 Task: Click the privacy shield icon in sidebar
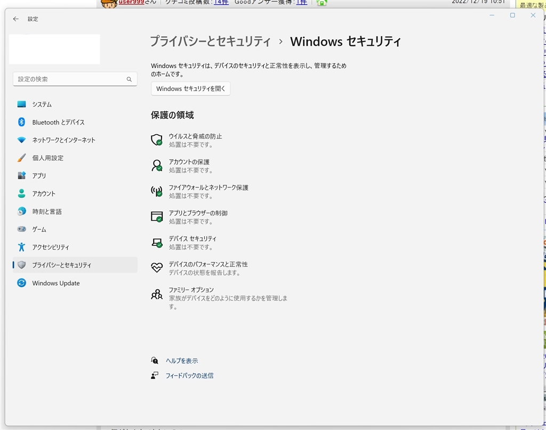[x=21, y=265]
